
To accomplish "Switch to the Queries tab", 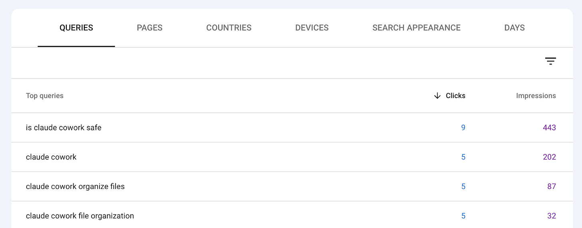I will (x=76, y=28).
